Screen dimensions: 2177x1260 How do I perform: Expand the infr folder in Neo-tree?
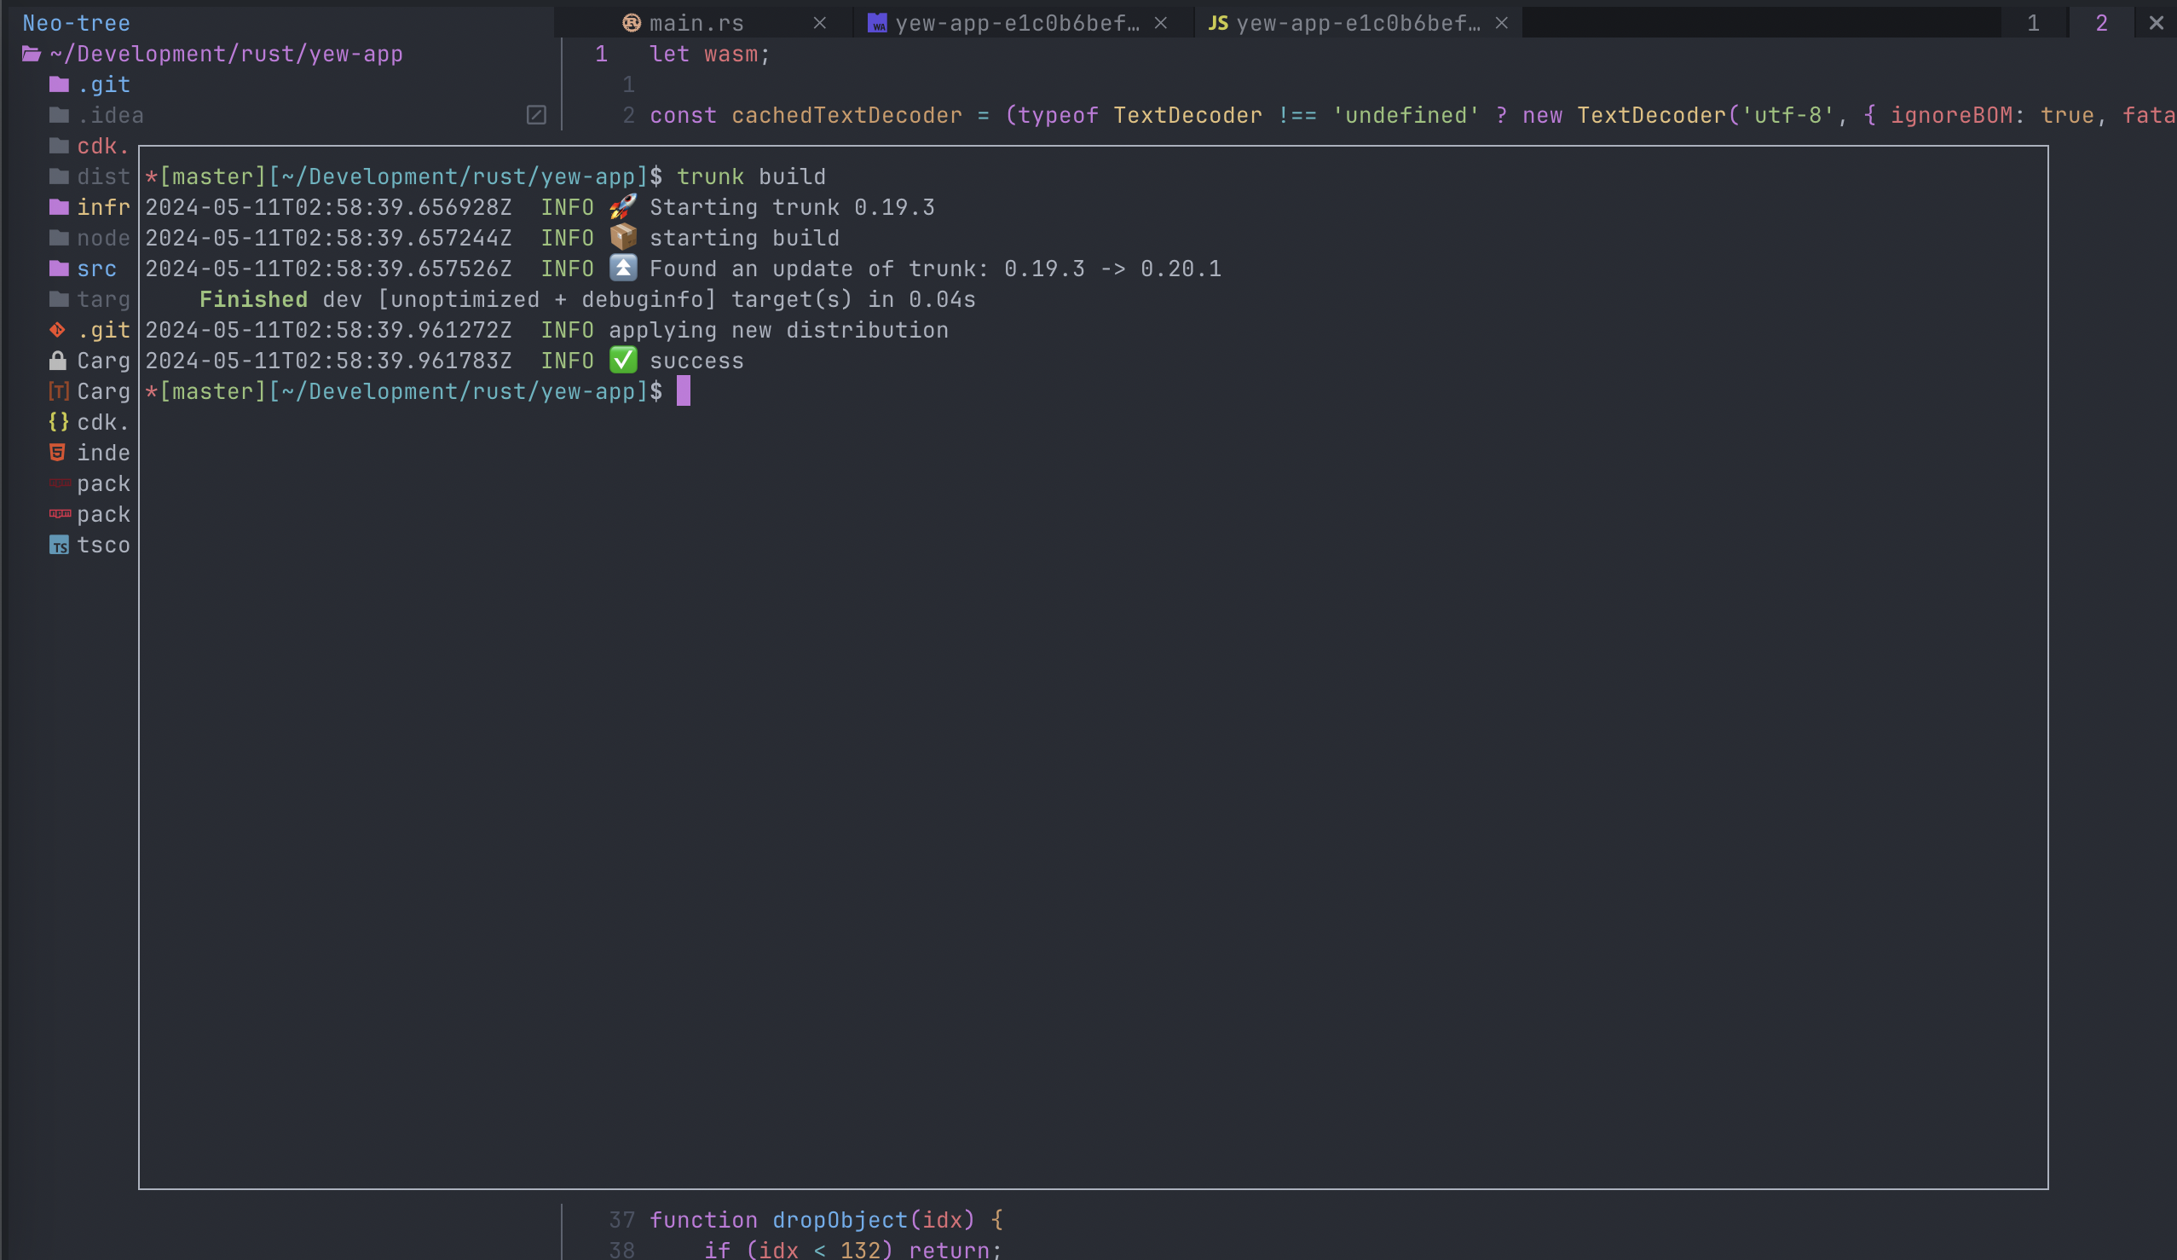[x=102, y=207]
